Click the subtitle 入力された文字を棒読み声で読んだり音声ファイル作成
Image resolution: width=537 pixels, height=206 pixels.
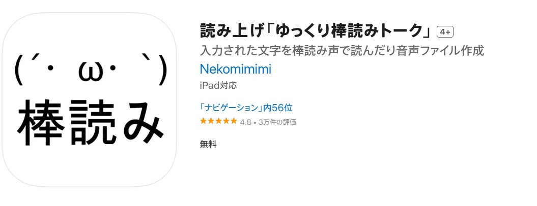click(x=342, y=51)
